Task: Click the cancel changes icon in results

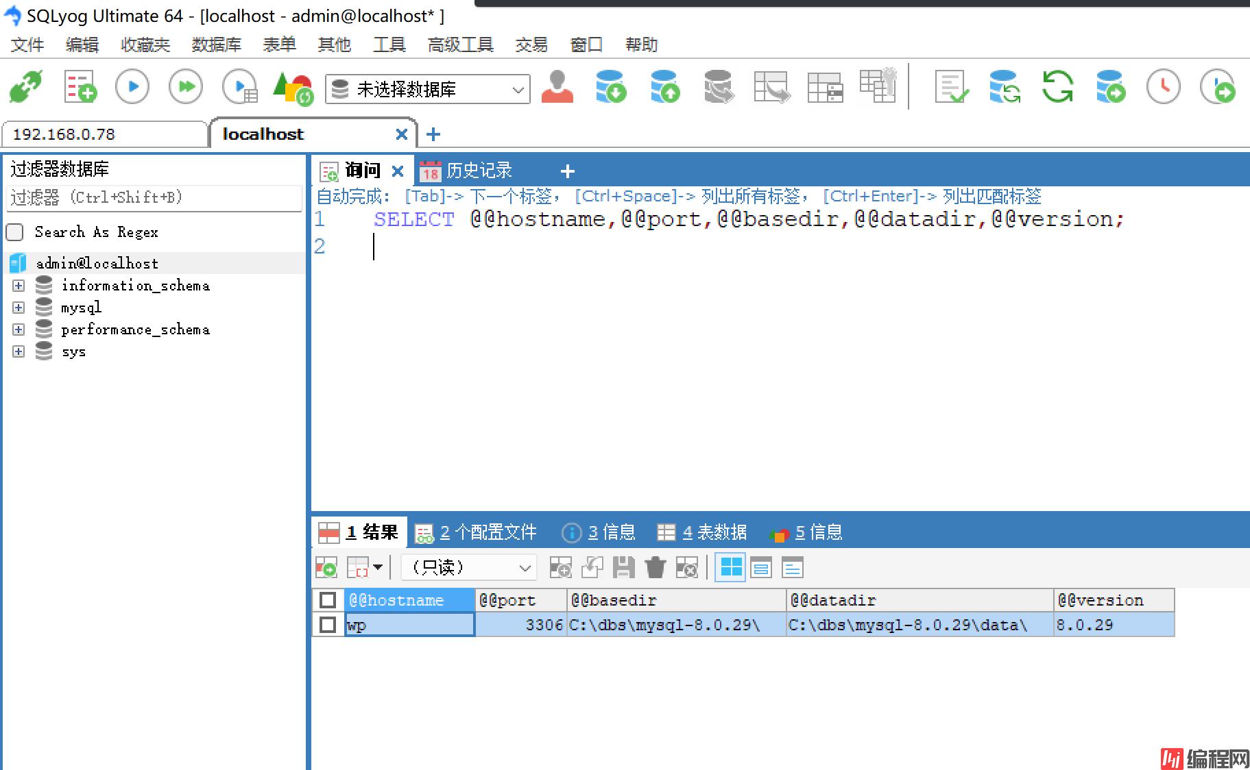Action: 687,567
